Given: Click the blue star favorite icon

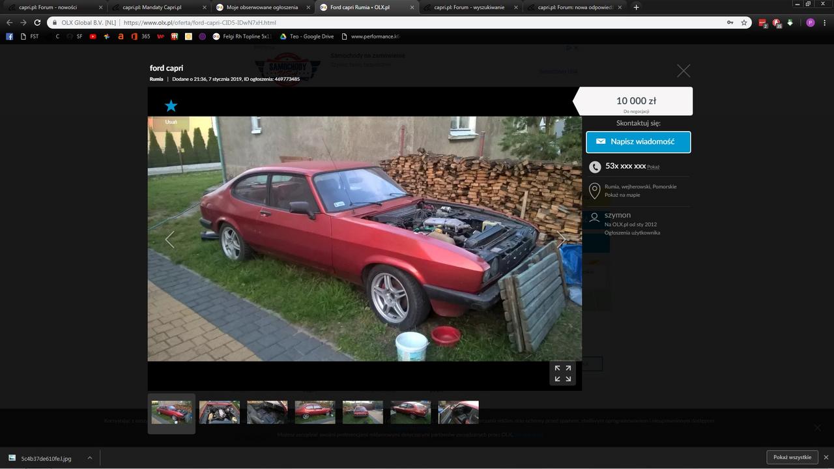Looking at the screenshot, I should (171, 106).
